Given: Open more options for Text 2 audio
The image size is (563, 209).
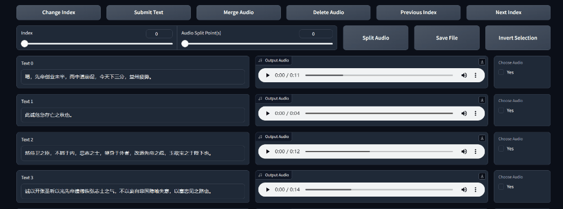Looking at the screenshot, I should point(475,152).
